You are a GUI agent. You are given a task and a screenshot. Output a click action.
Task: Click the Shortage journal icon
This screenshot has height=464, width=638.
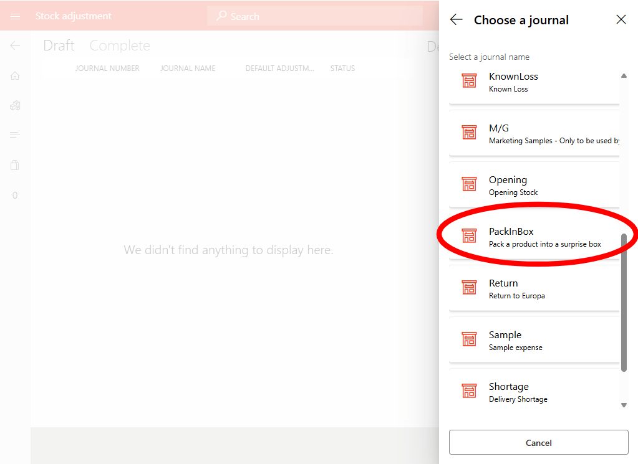point(469,392)
